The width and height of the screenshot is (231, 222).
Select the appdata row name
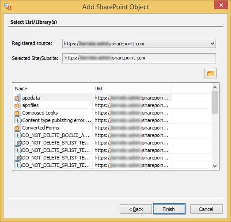click(x=31, y=98)
